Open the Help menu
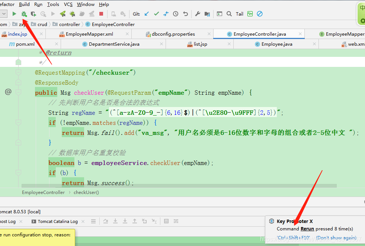This screenshot has height=246, width=365. click(x=104, y=4)
